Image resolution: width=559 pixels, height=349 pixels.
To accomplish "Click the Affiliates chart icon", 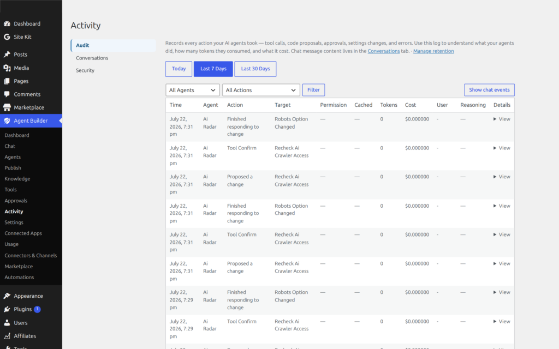I will [x=7, y=336].
